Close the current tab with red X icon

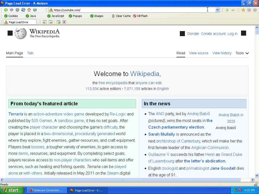coord(64,22)
